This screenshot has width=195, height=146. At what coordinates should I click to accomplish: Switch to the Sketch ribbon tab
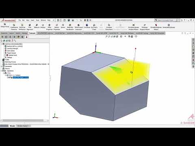18,33
